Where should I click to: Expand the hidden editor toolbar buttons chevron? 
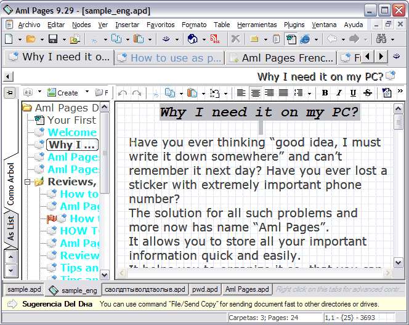pos(400,90)
